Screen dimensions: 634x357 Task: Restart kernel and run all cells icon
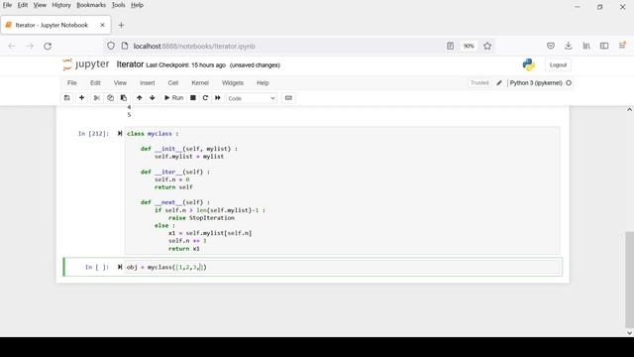click(218, 98)
